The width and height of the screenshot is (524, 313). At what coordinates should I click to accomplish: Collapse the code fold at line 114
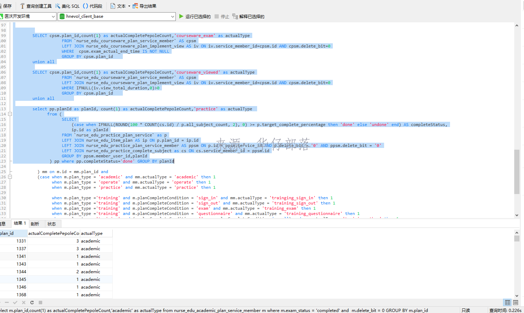pos(10,114)
